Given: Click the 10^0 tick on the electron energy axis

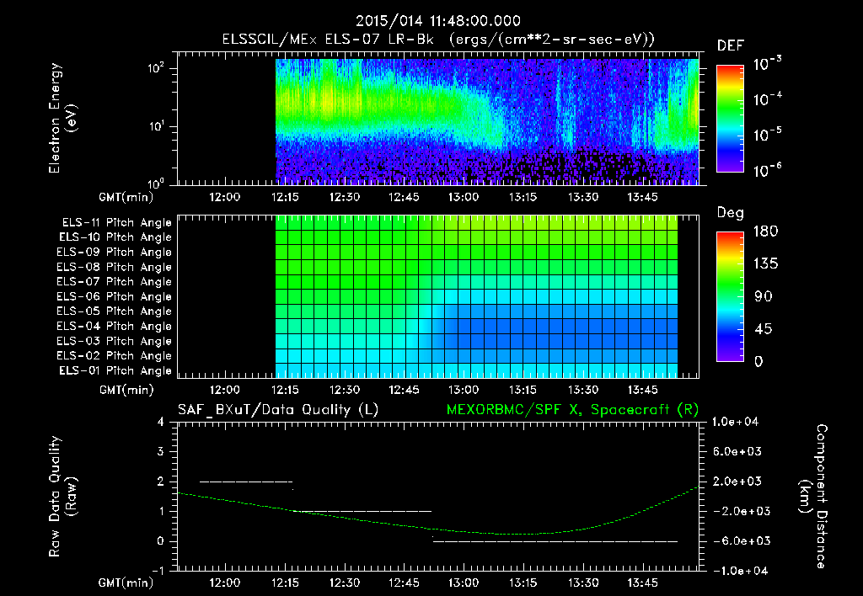Looking at the screenshot, I should coord(156,183).
